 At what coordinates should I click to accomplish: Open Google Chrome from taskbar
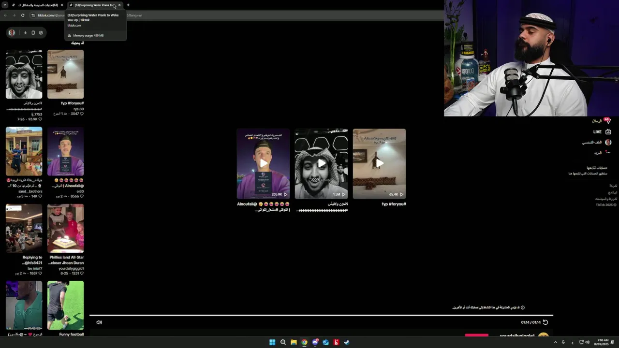click(304, 342)
